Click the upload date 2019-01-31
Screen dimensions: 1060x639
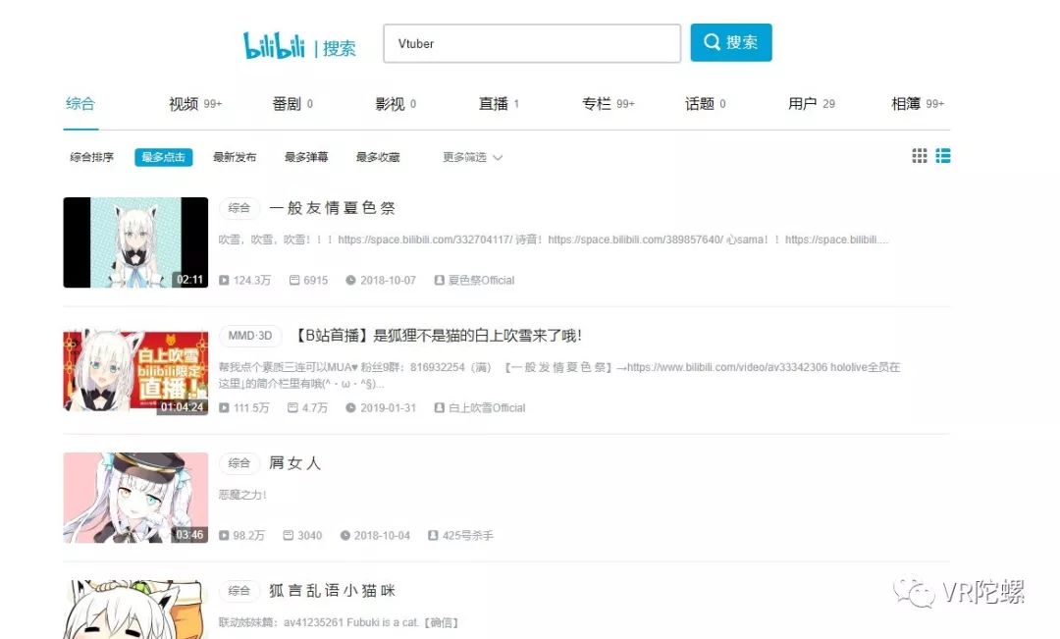388,407
